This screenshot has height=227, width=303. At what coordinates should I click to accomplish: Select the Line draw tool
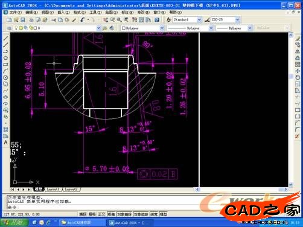(5, 39)
